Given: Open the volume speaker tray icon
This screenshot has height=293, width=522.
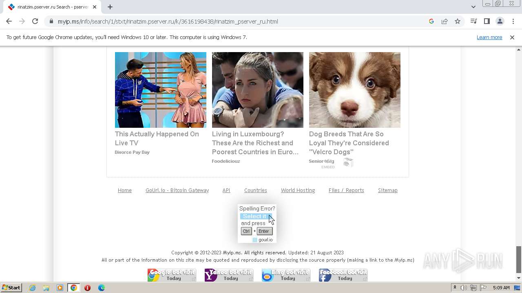Looking at the screenshot, I should pos(464,288).
